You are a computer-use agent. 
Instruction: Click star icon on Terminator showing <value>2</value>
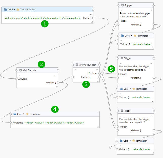click(x=134, y=89)
